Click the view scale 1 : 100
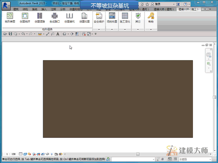Screen dimensions: 218x163 point(11,154)
